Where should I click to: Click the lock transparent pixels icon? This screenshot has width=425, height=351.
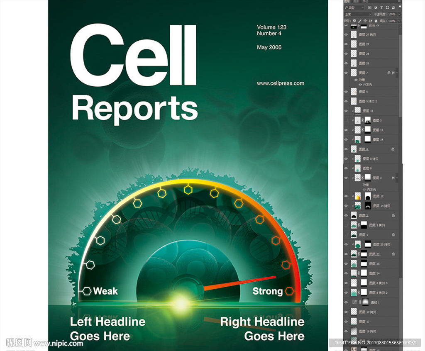[x=354, y=21]
